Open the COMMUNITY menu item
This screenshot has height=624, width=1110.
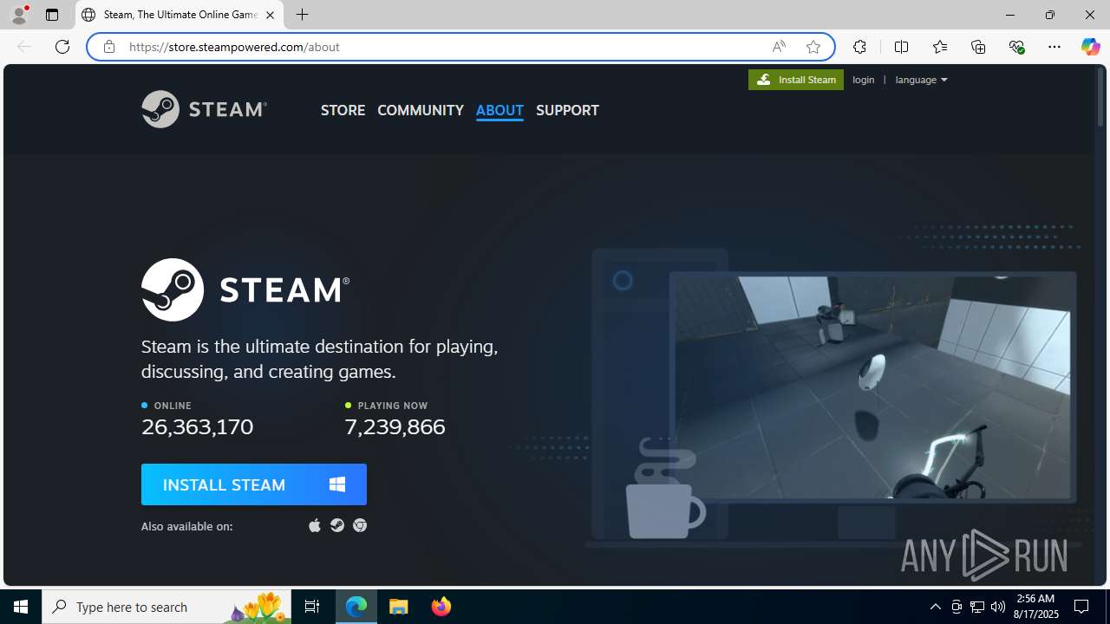[421, 110]
